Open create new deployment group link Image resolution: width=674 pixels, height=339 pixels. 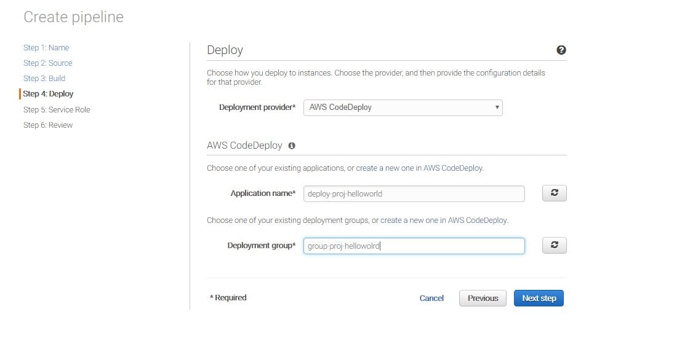(444, 220)
